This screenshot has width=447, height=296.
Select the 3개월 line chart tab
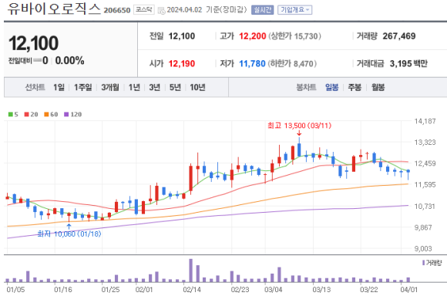tap(110, 87)
